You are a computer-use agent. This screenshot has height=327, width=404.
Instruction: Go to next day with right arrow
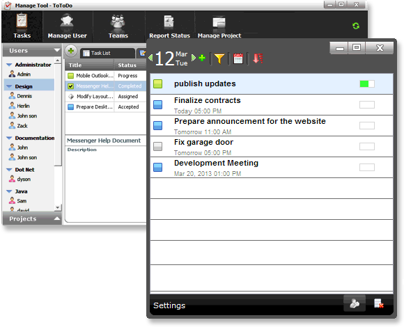click(194, 58)
